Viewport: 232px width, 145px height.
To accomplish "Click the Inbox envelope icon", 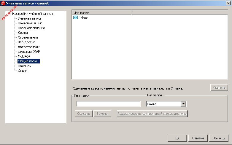I will pyautogui.click(x=75, y=18).
